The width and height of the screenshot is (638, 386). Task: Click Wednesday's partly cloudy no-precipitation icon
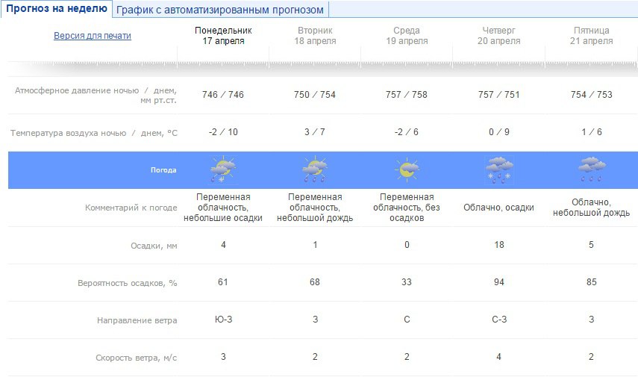407,169
